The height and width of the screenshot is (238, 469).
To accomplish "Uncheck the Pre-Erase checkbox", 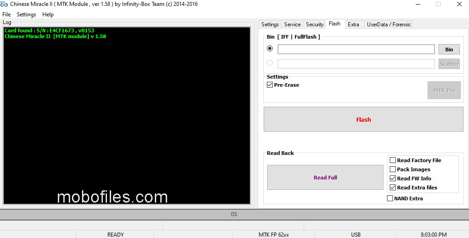I will click(270, 85).
